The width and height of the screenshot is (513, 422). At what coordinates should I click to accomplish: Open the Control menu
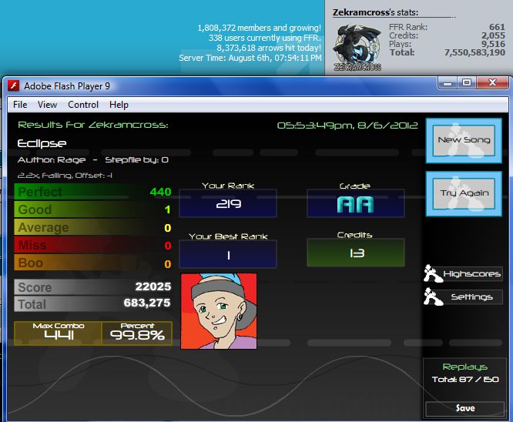click(x=83, y=105)
